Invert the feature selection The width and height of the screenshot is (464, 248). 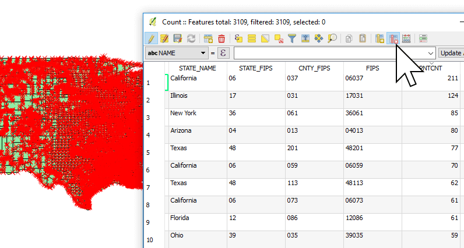point(265,38)
